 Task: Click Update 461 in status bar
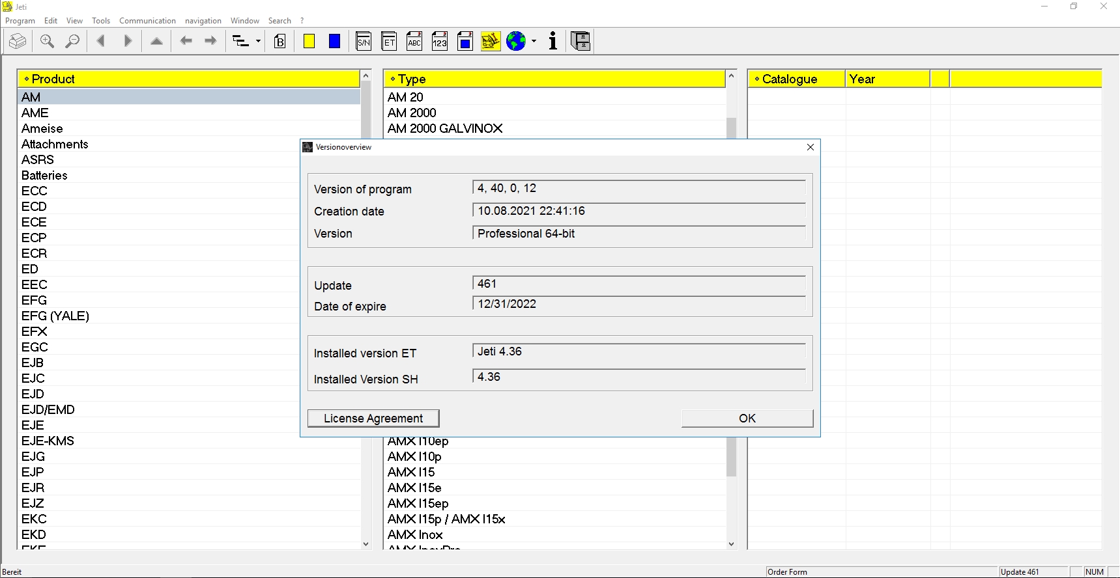point(1020,572)
